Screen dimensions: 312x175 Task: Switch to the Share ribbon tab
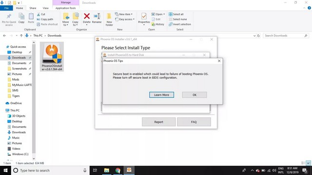coord(33,8)
